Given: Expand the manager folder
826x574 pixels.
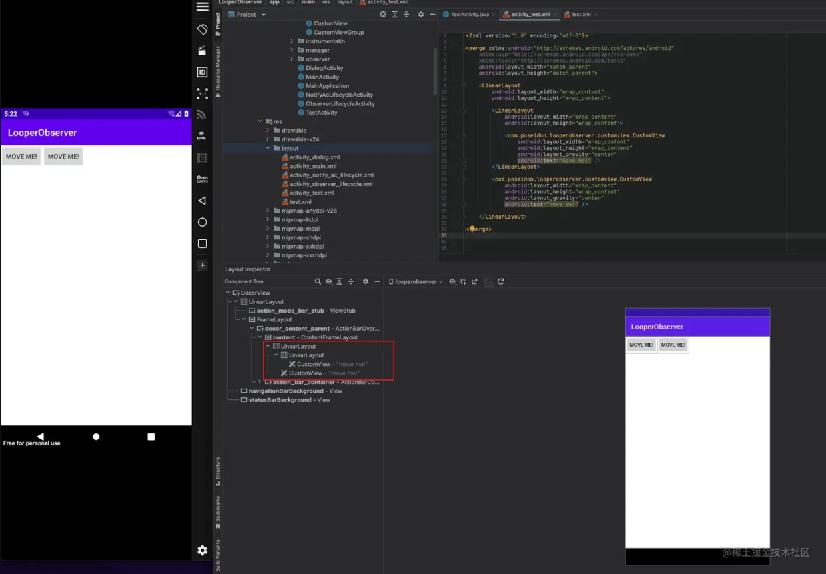Looking at the screenshot, I should 292,50.
